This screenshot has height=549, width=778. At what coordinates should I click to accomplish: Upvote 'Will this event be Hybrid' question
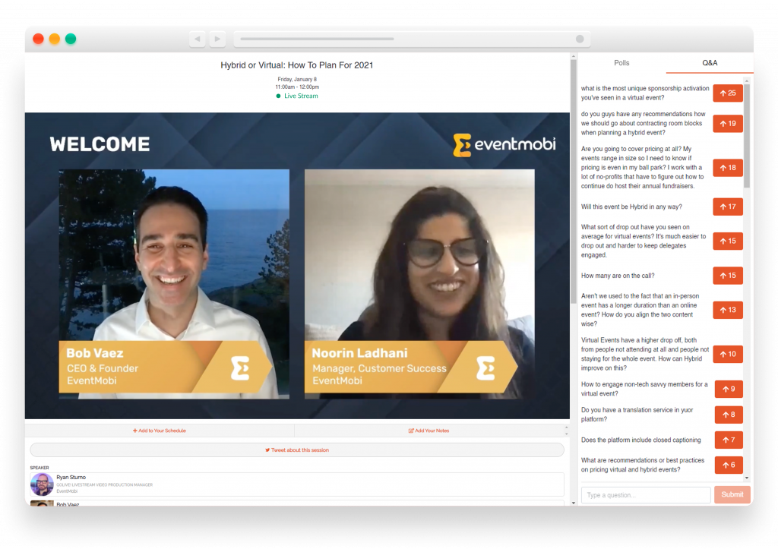[x=728, y=207]
